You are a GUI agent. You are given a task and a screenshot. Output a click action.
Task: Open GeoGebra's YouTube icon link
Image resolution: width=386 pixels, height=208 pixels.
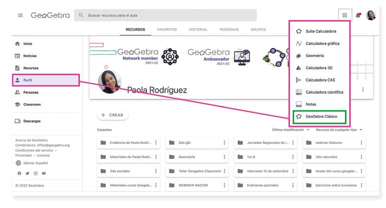pyautogui.click(x=44, y=173)
